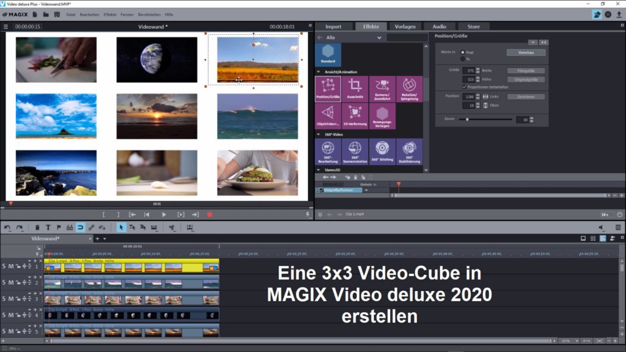Mute track 2 with M button

tap(11, 282)
